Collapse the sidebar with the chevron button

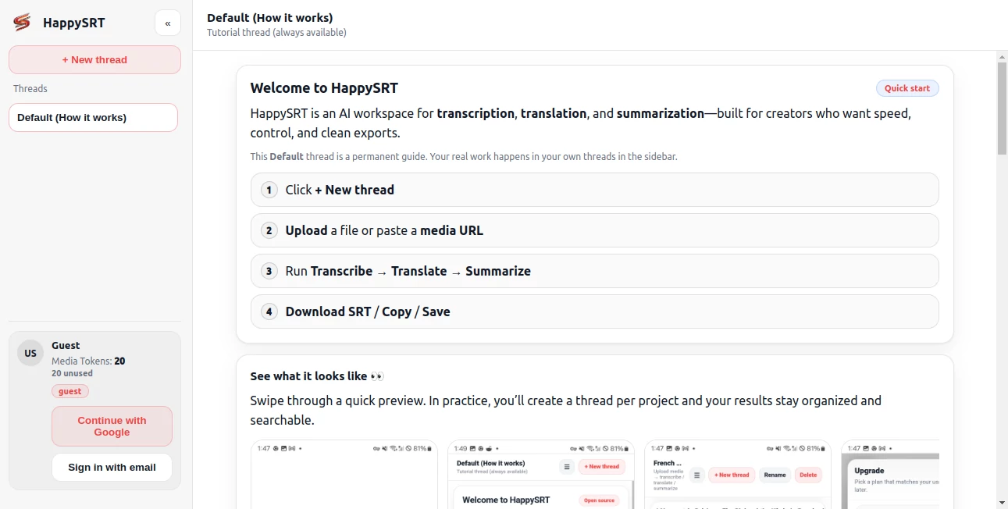click(168, 23)
